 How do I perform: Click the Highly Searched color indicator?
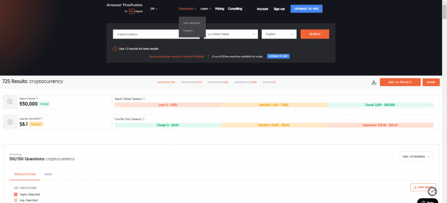click(16, 194)
